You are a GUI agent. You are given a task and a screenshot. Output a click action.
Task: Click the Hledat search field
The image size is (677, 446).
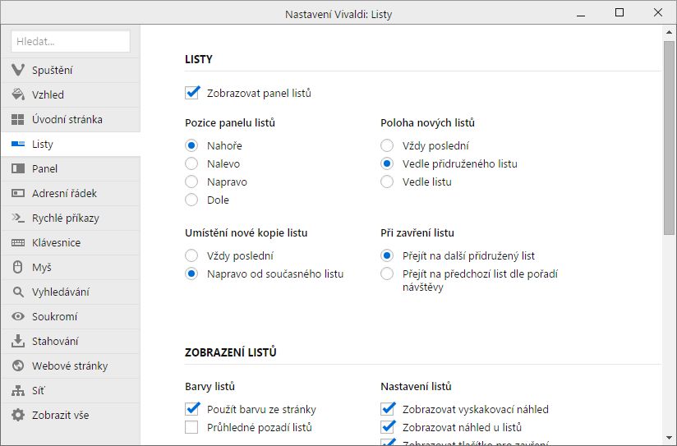(x=71, y=41)
